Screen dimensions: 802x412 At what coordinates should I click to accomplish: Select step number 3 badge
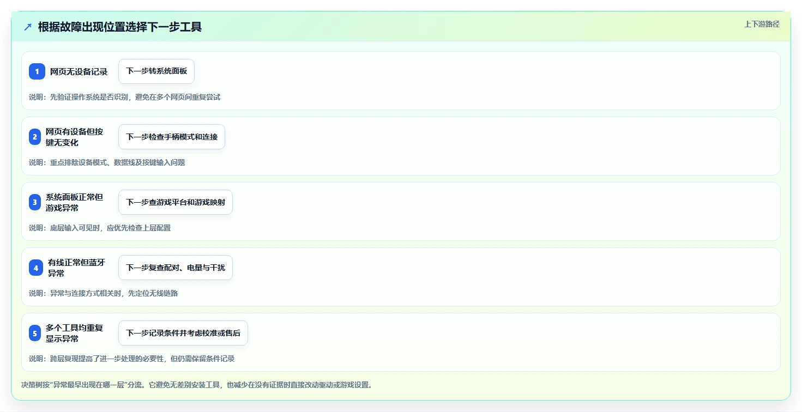tap(35, 202)
